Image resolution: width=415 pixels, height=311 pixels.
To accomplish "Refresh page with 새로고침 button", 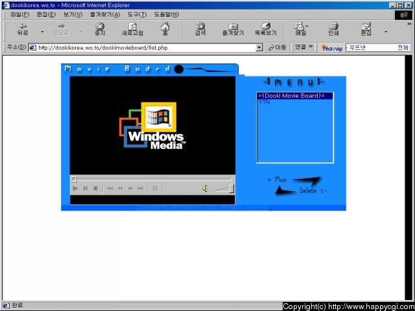I will coord(132,29).
